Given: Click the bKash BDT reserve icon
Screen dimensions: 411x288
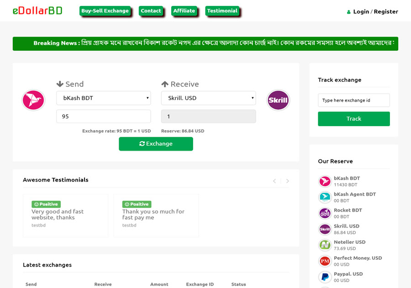Looking at the screenshot, I should 325,181.
